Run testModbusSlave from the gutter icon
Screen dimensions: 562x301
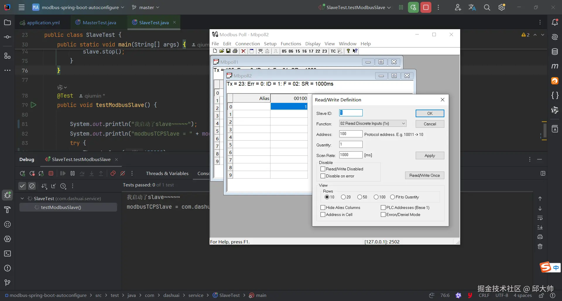coord(34,105)
